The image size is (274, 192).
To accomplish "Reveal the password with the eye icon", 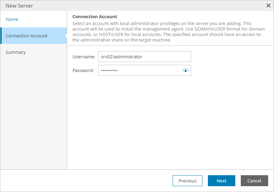I will tap(186, 71).
